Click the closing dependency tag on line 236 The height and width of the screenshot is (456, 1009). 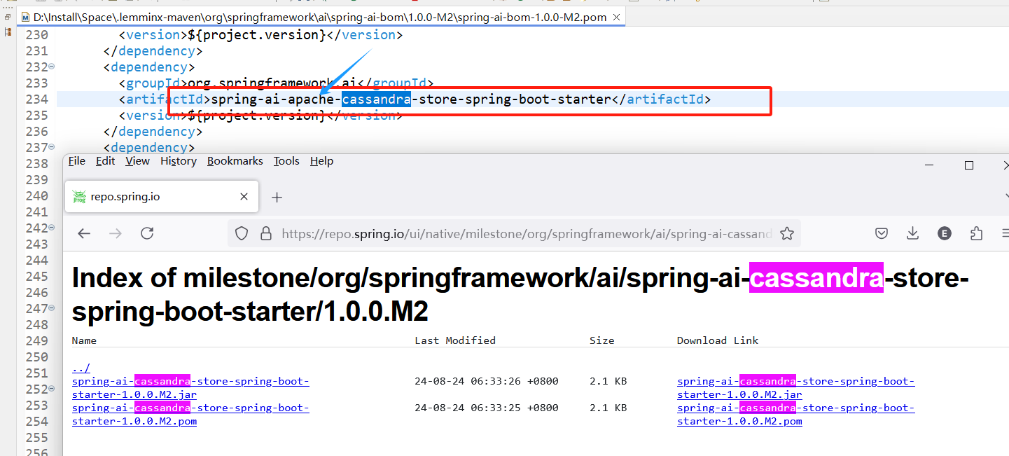(153, 132)
